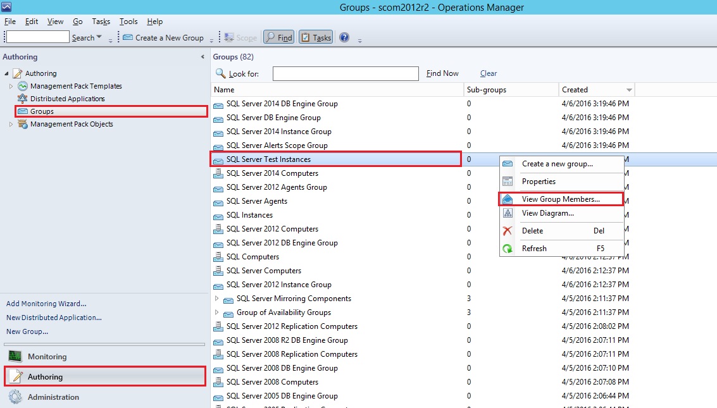717x408 pixels.
Task: Click the Name column header
Action: tap(337, 90)
